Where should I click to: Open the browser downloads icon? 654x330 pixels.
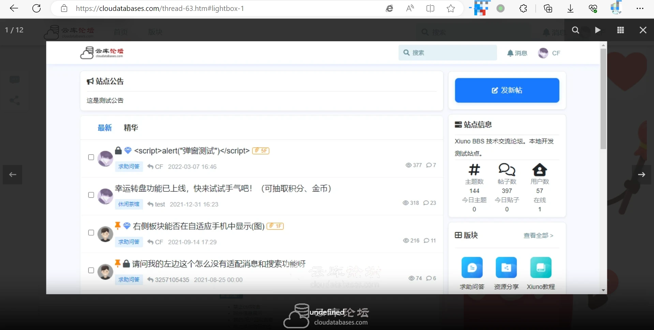click(x=570, y=9)
